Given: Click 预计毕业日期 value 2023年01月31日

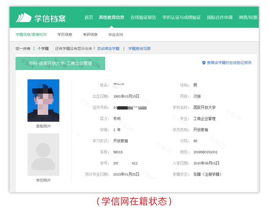Looking at the screenshot, I should point(126,175).
